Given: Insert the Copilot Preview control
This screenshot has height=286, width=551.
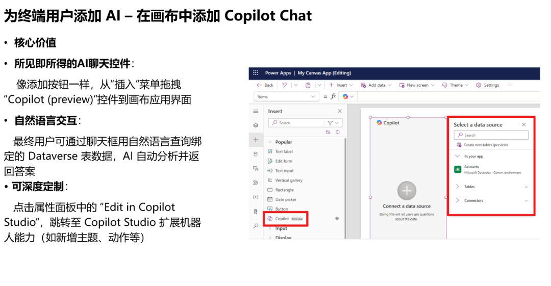Looking at the screenshot, I should tap(285, 219).
